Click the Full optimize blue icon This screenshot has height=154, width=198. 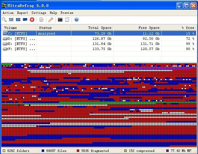pos(25,20)
